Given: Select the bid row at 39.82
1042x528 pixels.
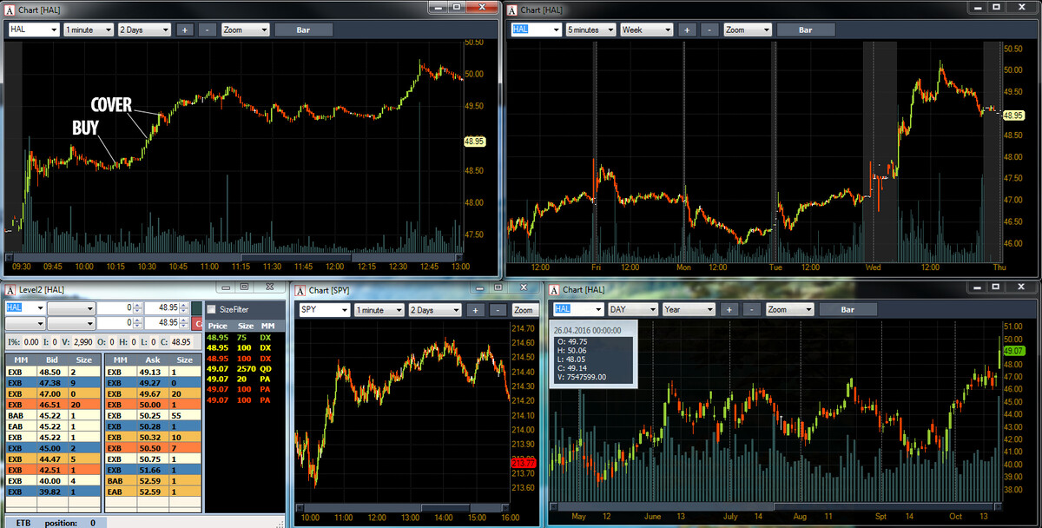Looking at the screenshot, I should coord(52,492).
